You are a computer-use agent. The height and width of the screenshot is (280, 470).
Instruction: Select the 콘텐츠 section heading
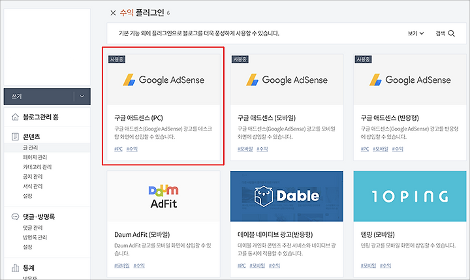[31, 136]
